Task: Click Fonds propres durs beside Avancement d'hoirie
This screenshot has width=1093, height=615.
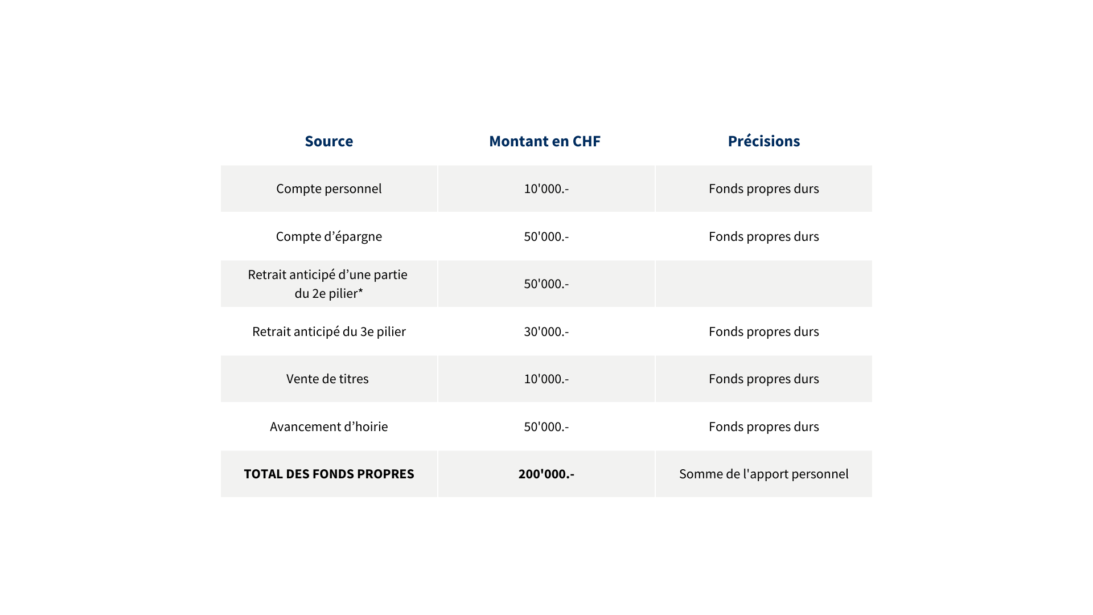Action: coord(763,427)
